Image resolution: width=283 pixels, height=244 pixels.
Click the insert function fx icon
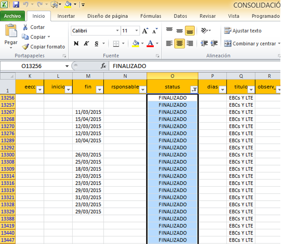103,66
